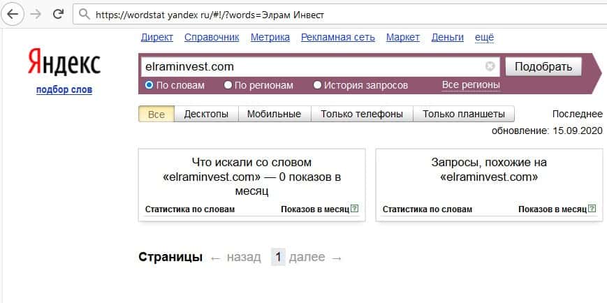607x303 pixels.
Task: Click the Страницы label
Action: point(170,257)
